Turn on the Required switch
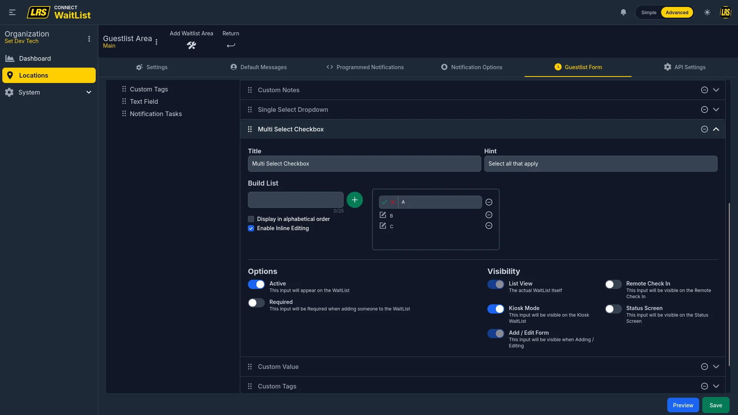This screenshot has width=738, height=415. pos(256,303)
